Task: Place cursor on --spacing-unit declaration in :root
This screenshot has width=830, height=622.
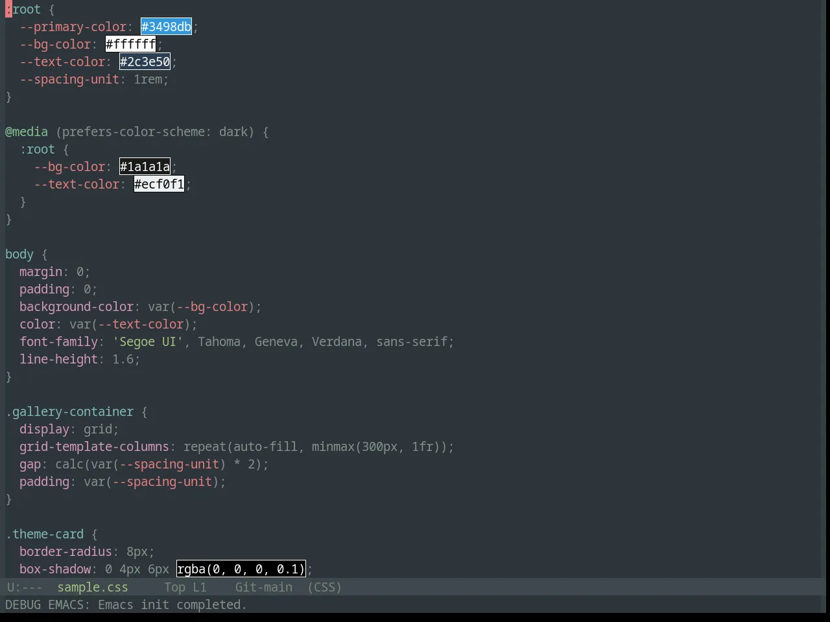Action: tap(69, 79)
